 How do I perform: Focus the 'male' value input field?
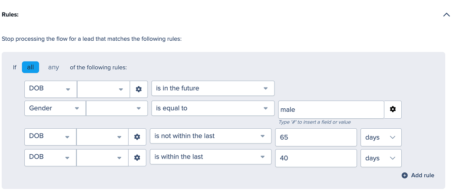331,110
